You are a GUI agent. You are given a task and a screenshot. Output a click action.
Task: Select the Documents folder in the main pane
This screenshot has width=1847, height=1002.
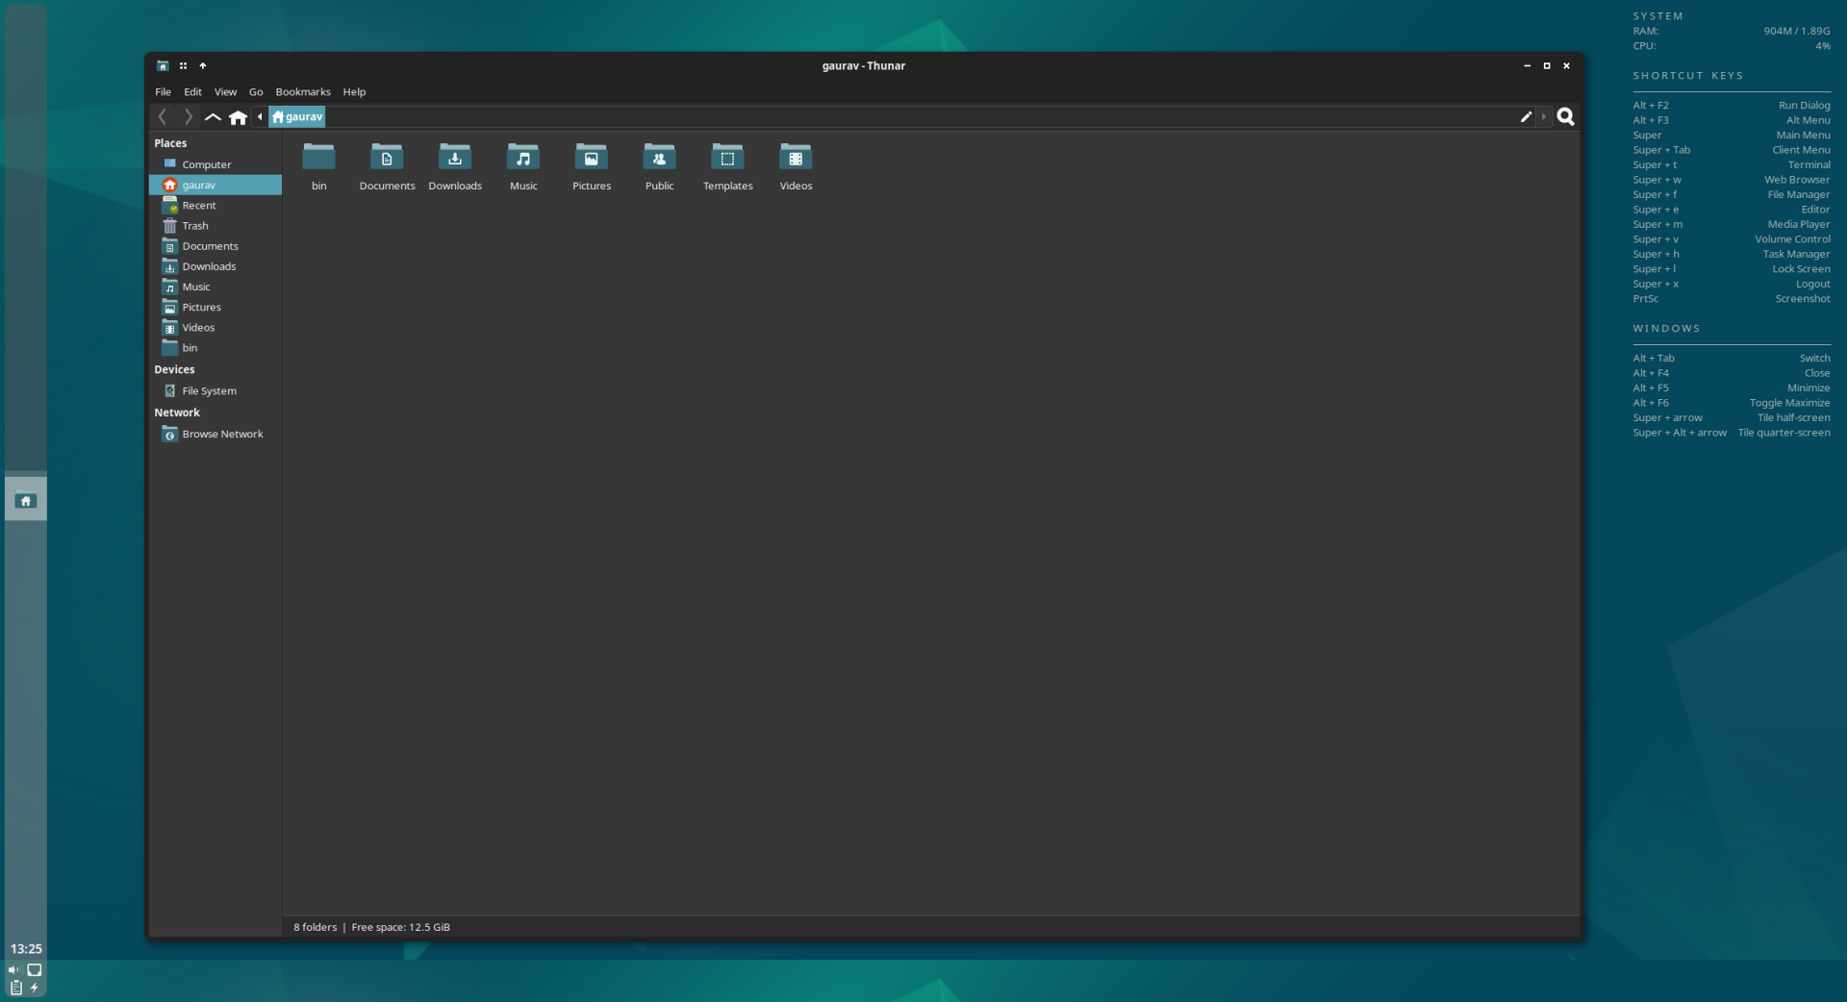387,157
